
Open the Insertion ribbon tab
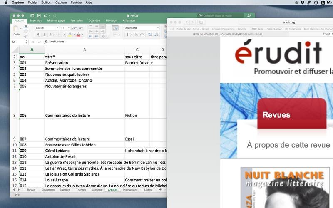pyautogui.click(x=36, y=20)
